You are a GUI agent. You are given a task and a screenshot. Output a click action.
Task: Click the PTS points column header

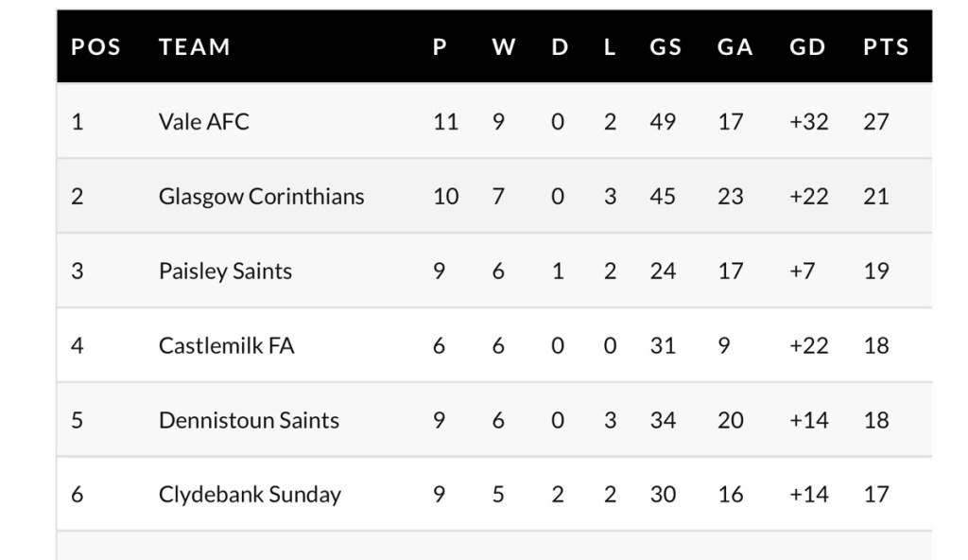pyautogui.click(x=886, y=47)
